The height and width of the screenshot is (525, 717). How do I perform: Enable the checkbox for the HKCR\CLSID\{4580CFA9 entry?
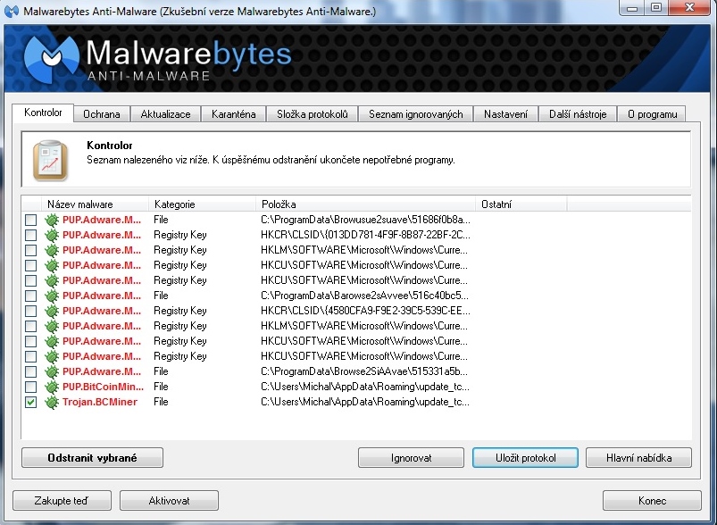(30, 311)
